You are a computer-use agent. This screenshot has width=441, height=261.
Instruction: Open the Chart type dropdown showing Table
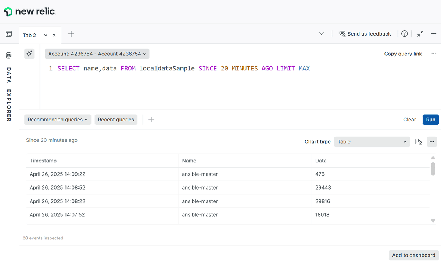372,142
